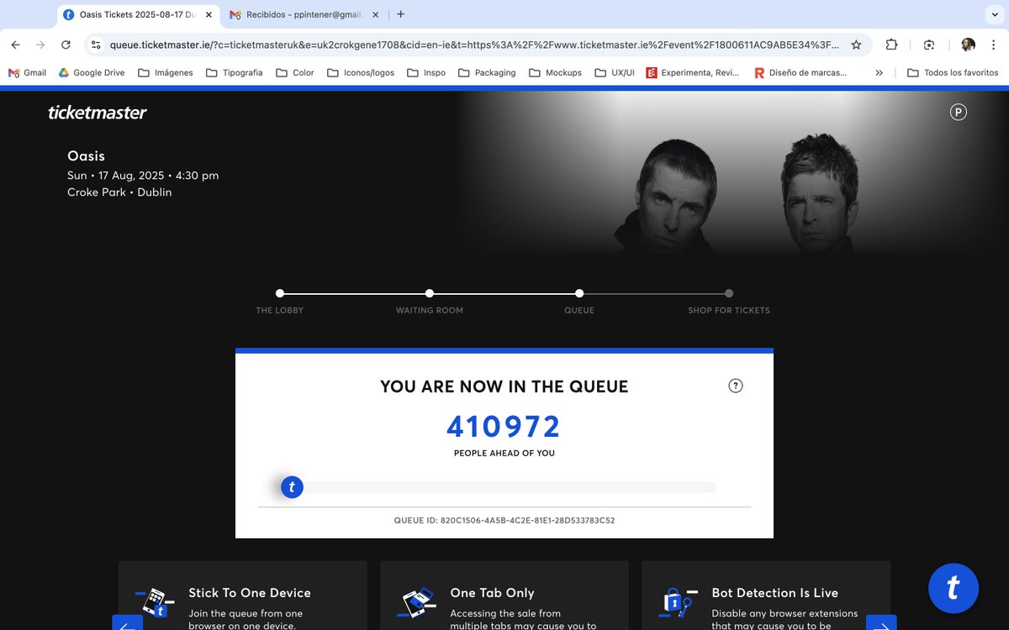Image resolution: width=1009 pixels, height=630 pixels.
Task: Open the Imágenes bookmark folder
Action: pos(164,72)
